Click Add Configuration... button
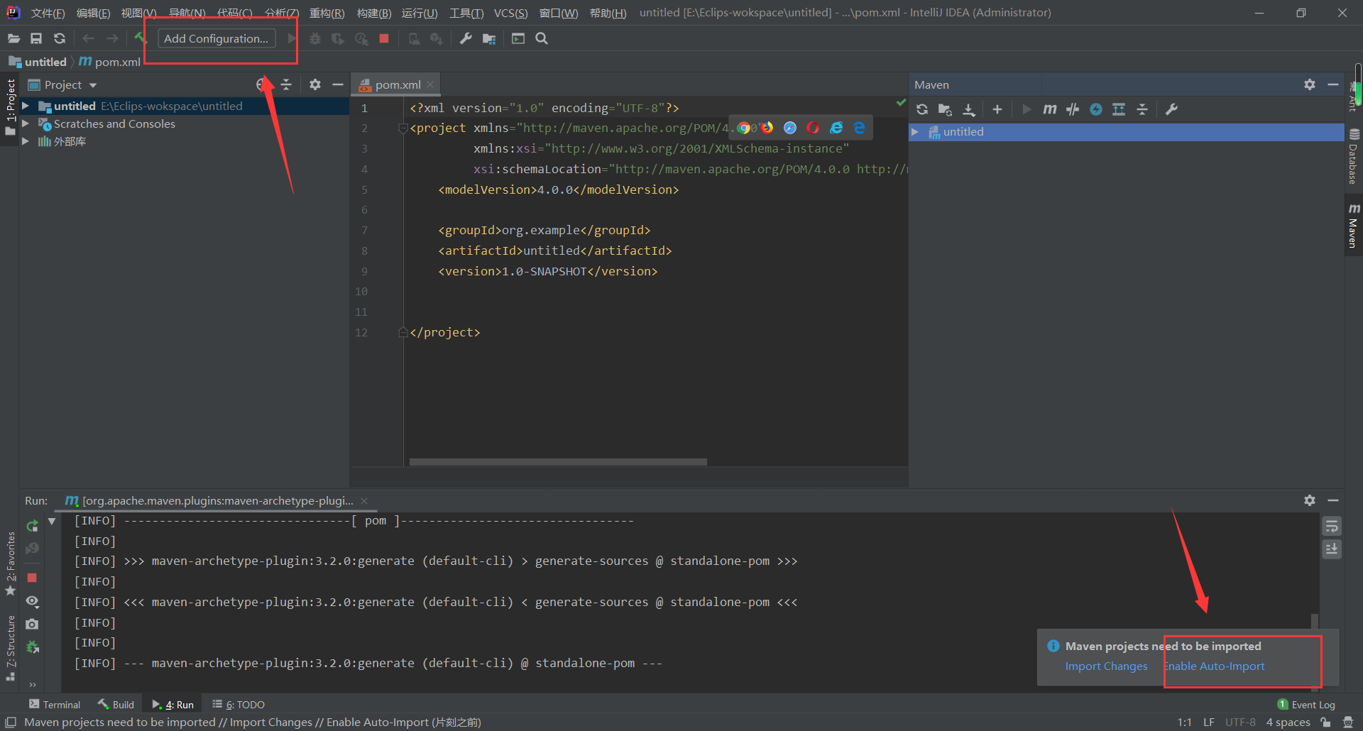 pyautogui.click(x=217, y=38)
